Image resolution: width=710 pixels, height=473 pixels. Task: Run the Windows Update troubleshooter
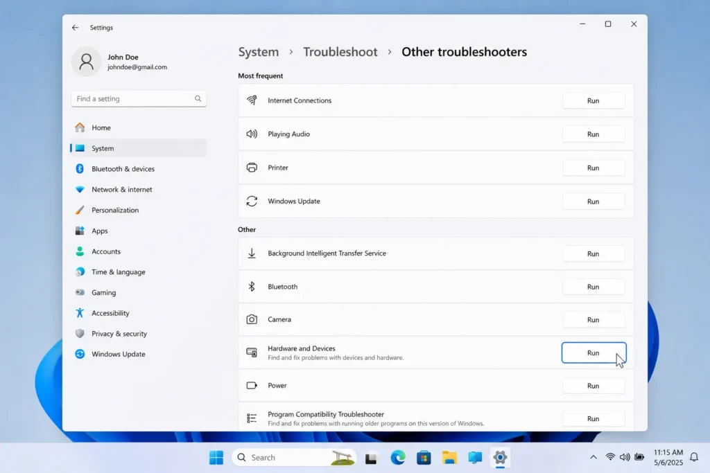tap(594, 202)
